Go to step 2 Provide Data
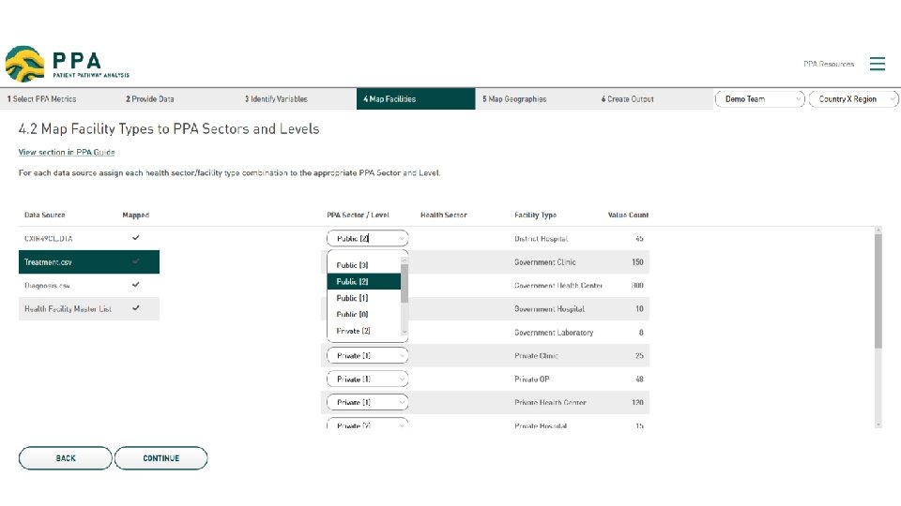Screen dimensions: 901x506 coord(150,98)
